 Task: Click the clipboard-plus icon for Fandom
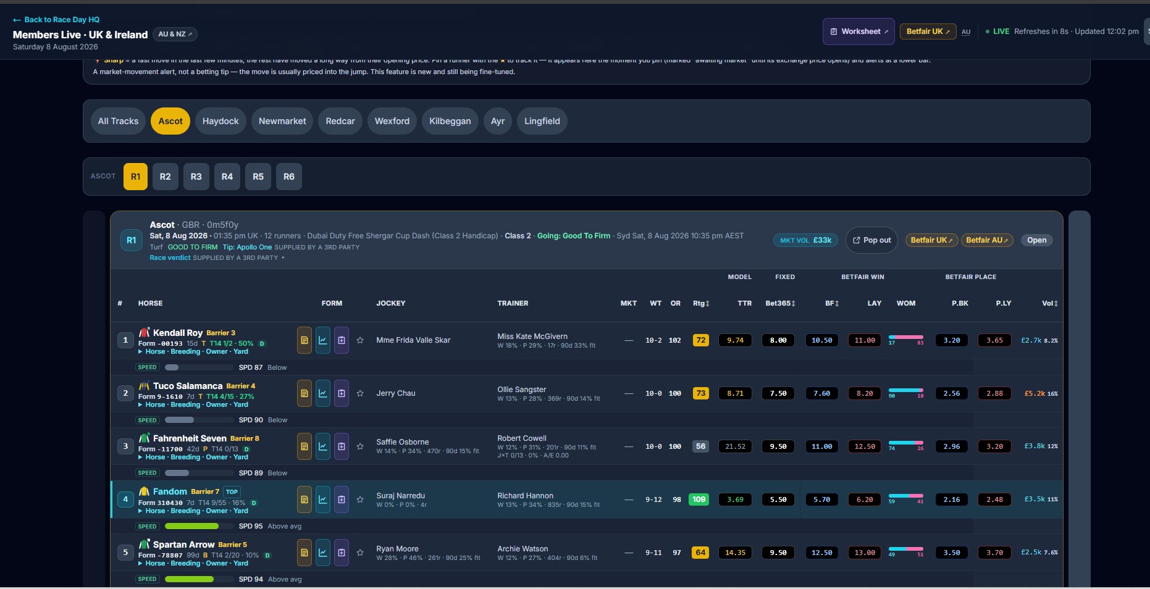[x=341, y=499]
